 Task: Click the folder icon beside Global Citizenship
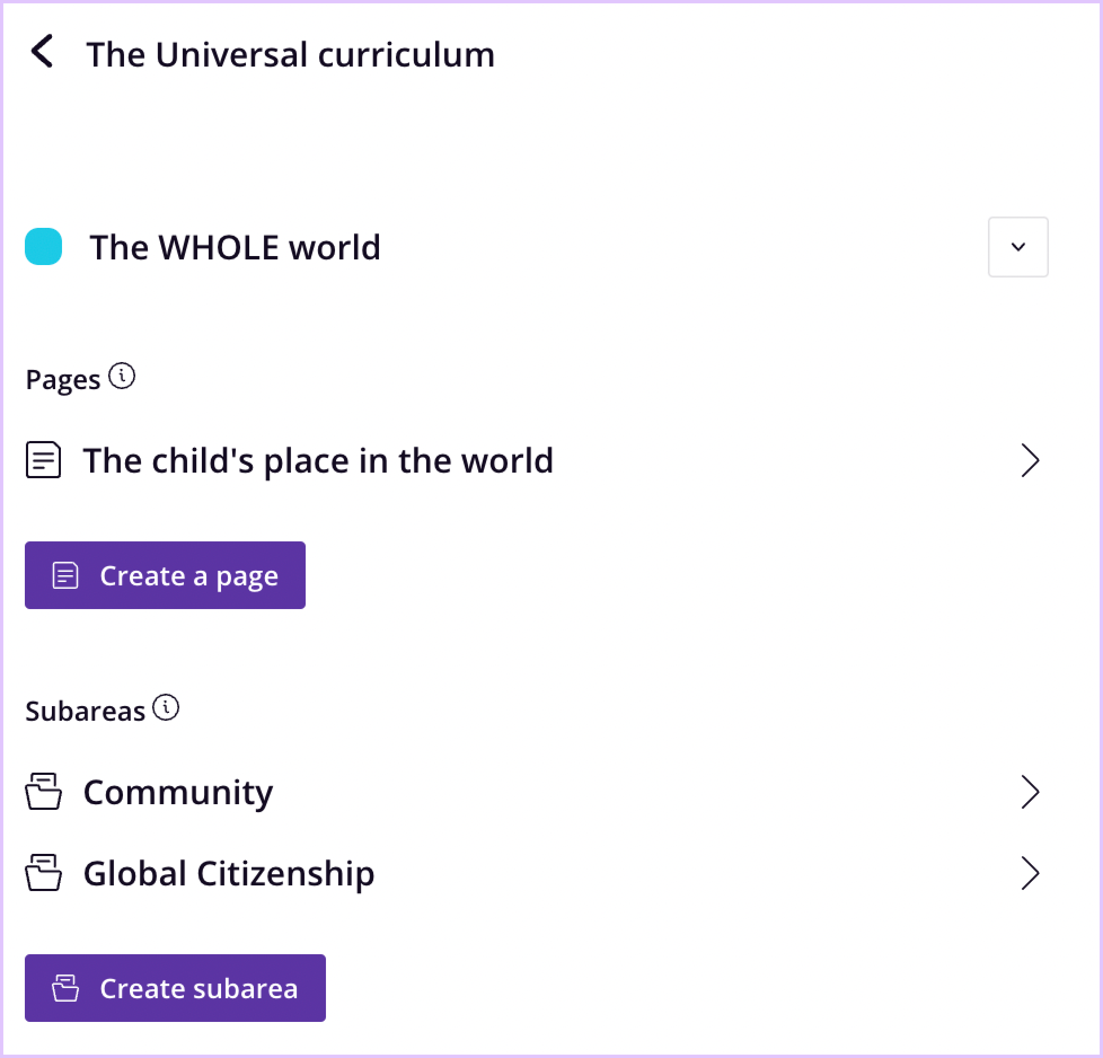[43, 874]
